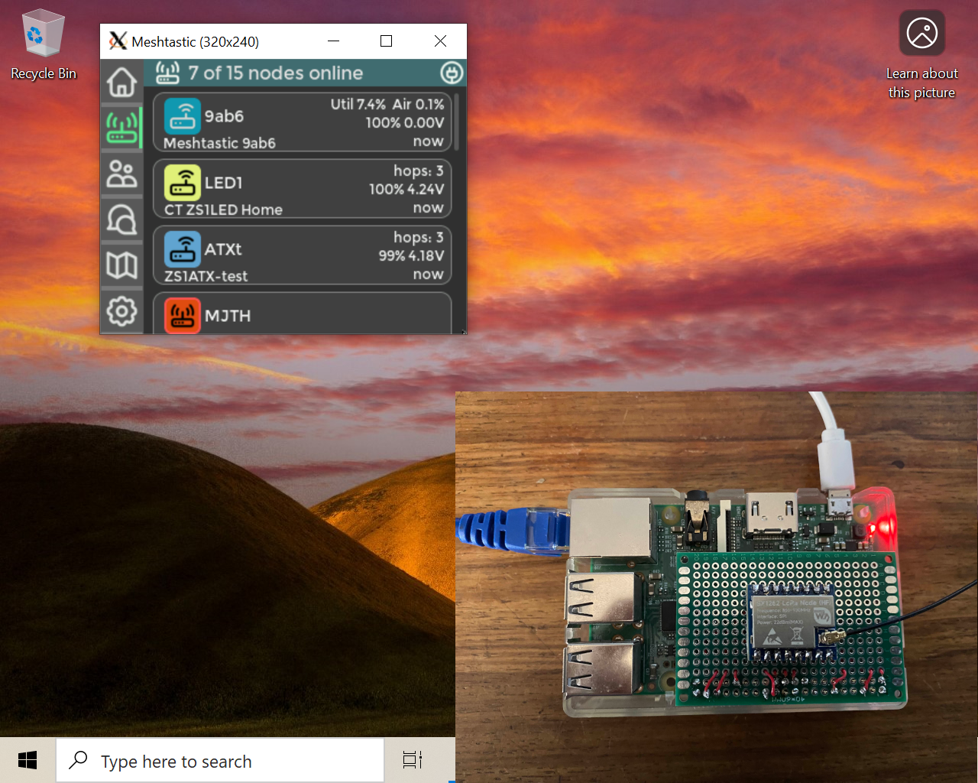The image size is (978, 783).
Task: Click the LED1 yellow node icon
Action: click(182, 183)
